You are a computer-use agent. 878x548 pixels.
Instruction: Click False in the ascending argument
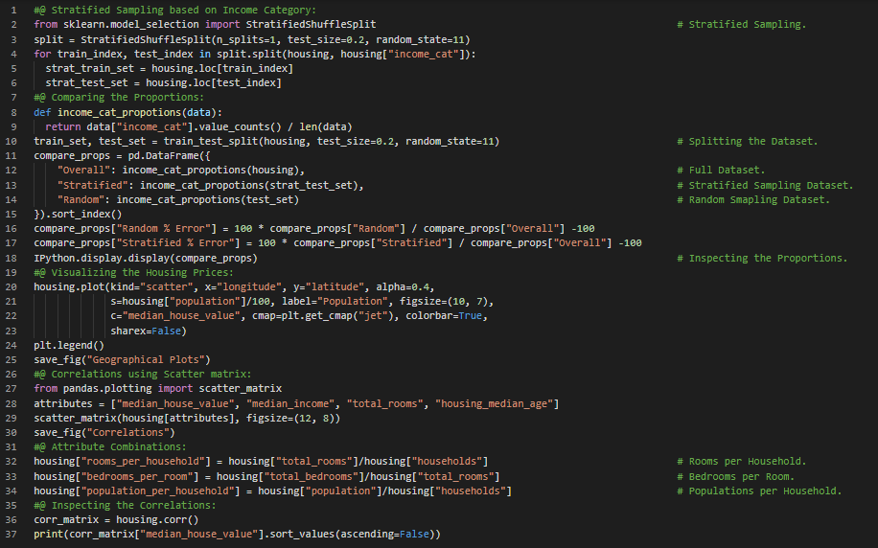412,534
